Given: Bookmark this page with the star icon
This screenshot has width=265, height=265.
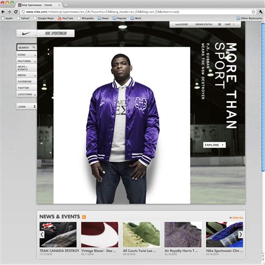Looking at the screenshot, I should pyautogui.click(x=253, y=12).
